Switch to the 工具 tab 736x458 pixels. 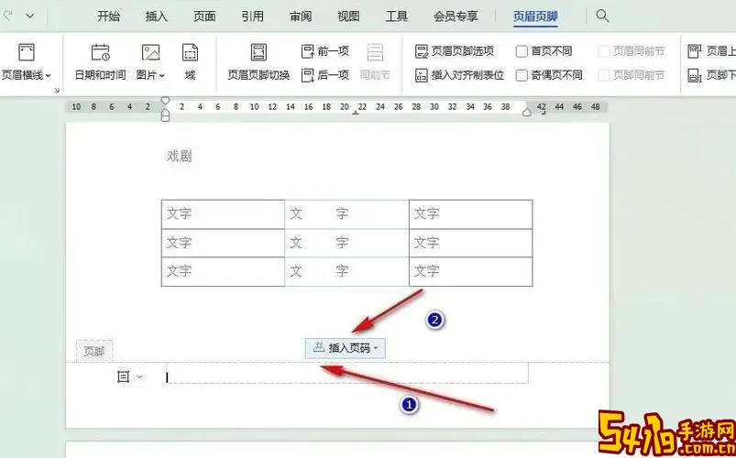pos(397,16)
